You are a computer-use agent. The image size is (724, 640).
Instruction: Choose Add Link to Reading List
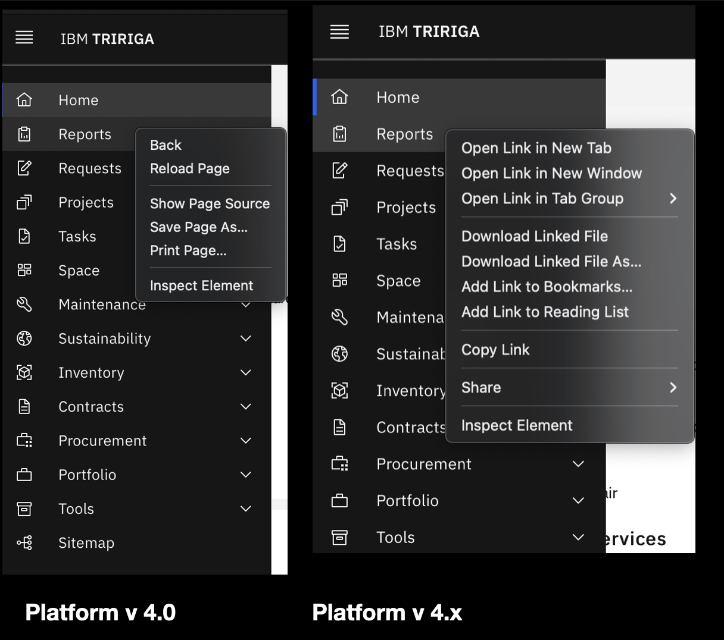point(545,312)
